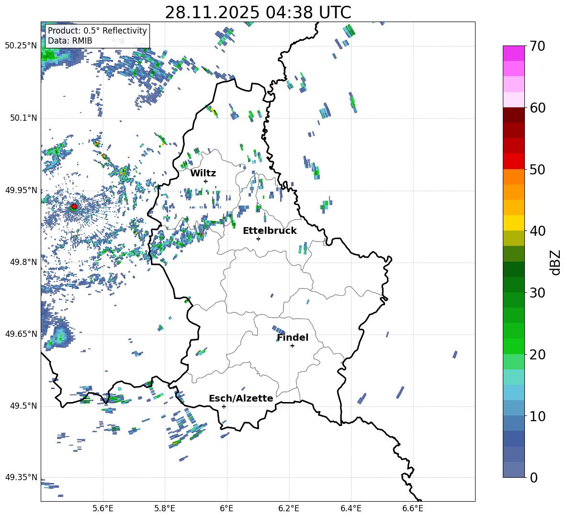The image size is (567, 518).
Task: Click the Ettelbruck station cross marker
Action: pos(258,239)
